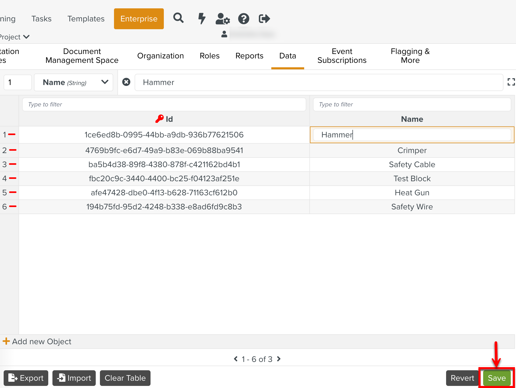Open the Name (String) dropdown

(74, 82)
